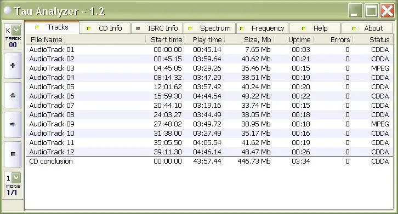
Task: Switch to the Frequency tab
Action: (263, 28)
